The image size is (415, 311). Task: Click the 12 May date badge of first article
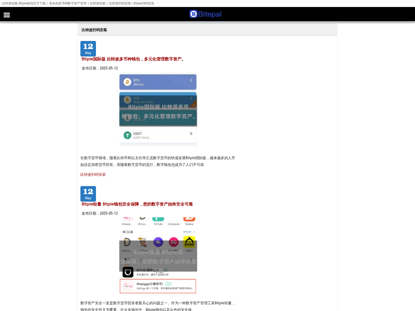pos(88,48)
